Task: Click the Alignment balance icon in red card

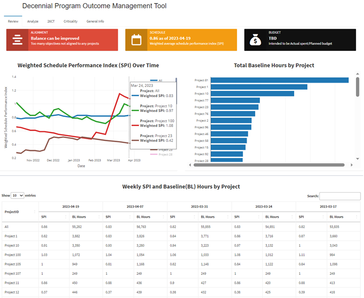Action: coord(18,40)
